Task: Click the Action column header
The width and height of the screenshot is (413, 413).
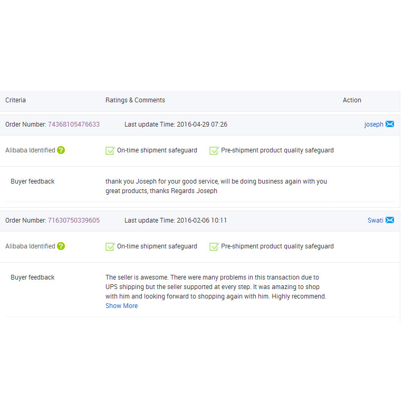Action: [x=352, y=100]
